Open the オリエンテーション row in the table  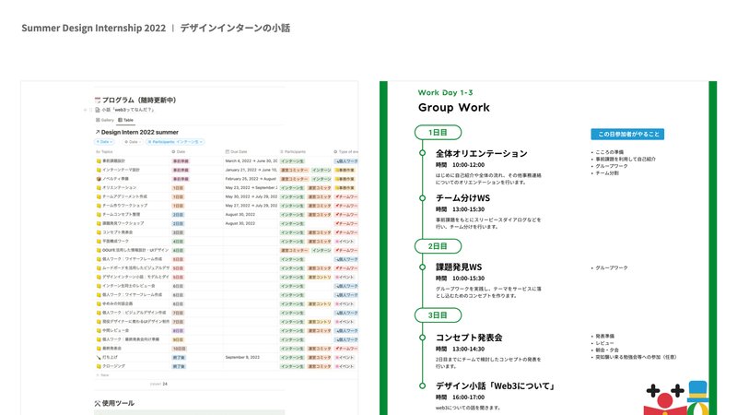[x=120, y=188]
